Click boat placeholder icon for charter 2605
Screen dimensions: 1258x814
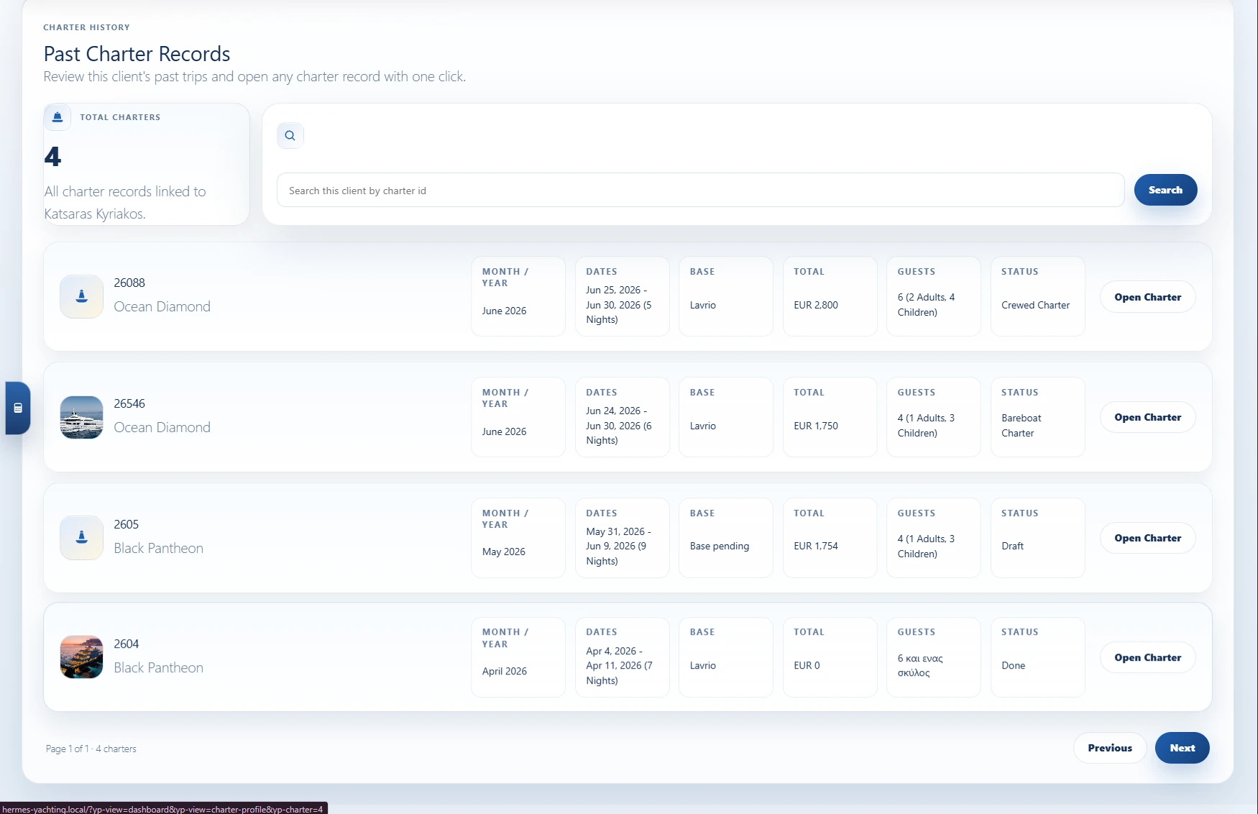pos(81,538)
